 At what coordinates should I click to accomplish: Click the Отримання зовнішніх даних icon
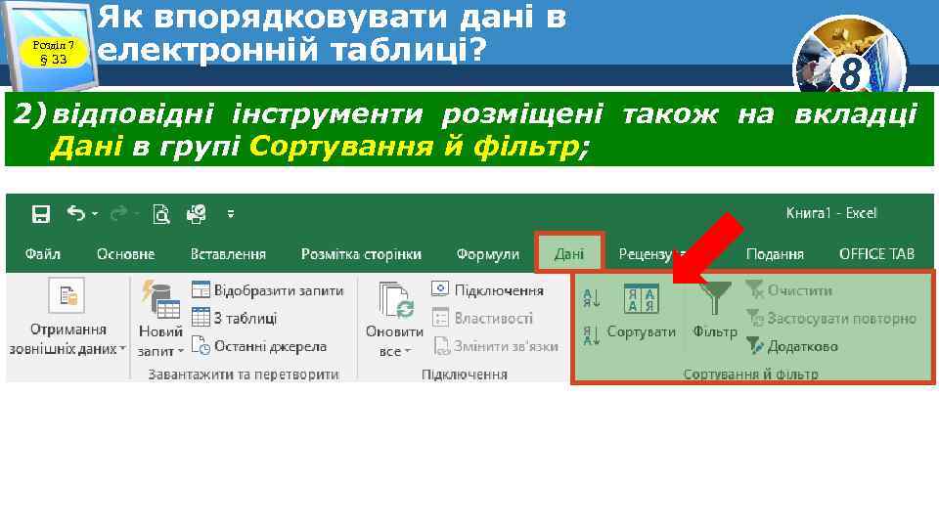tap(67, 295)
